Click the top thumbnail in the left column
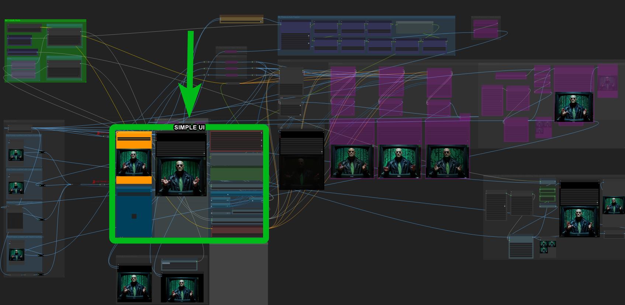Screen dimensions: 625x305 pos(16,155)
